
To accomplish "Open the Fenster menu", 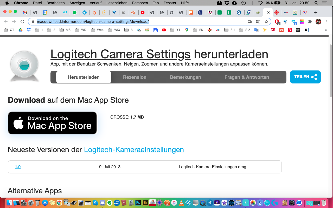I will [x=170, y=3].
